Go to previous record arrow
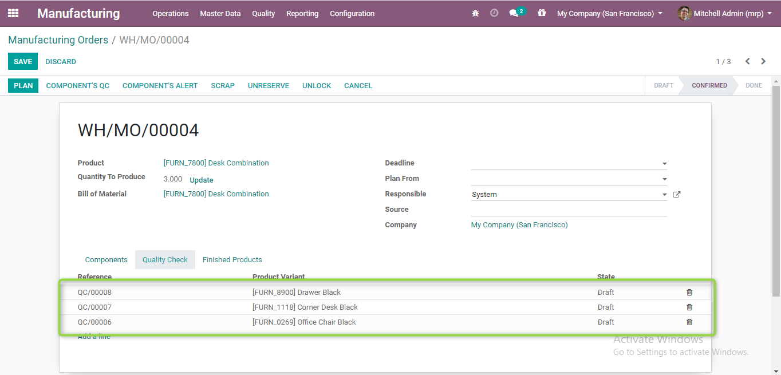The height and width of the screenshot is (375, 781). (x=747, y=61)
